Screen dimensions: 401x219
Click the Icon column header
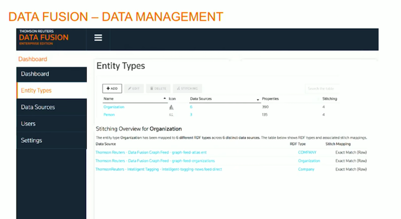coord(172,99)
